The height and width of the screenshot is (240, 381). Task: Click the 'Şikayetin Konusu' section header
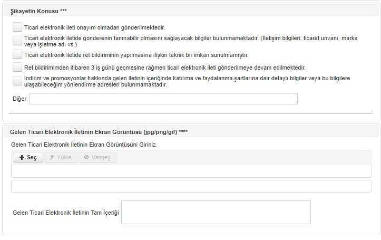pos(38,11)
